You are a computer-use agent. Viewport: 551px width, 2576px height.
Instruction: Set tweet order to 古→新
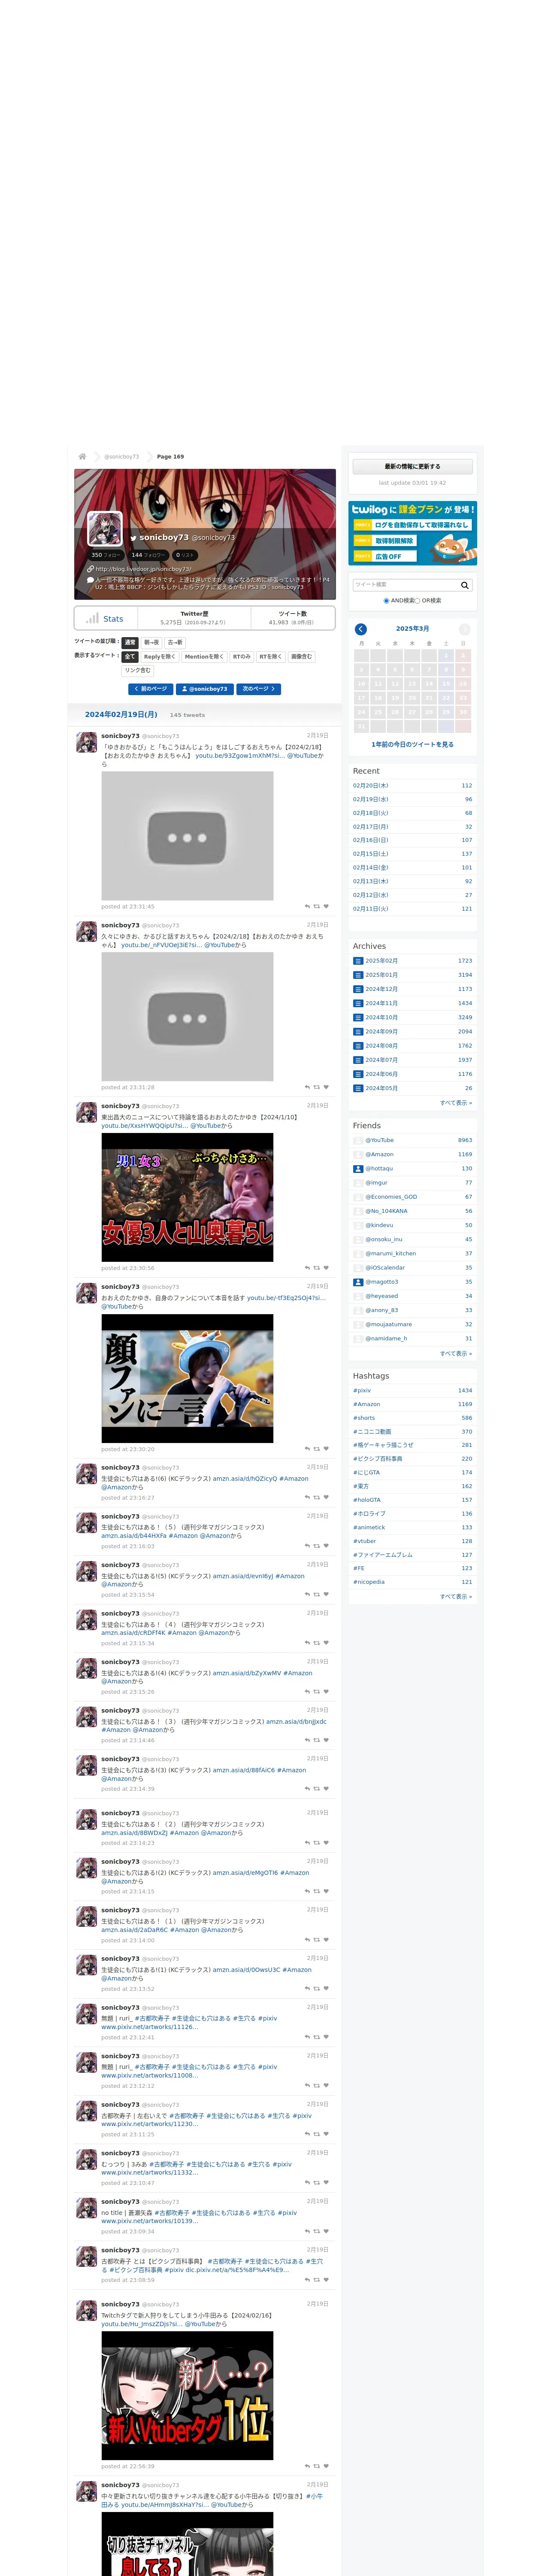click(x=175, y=643)
